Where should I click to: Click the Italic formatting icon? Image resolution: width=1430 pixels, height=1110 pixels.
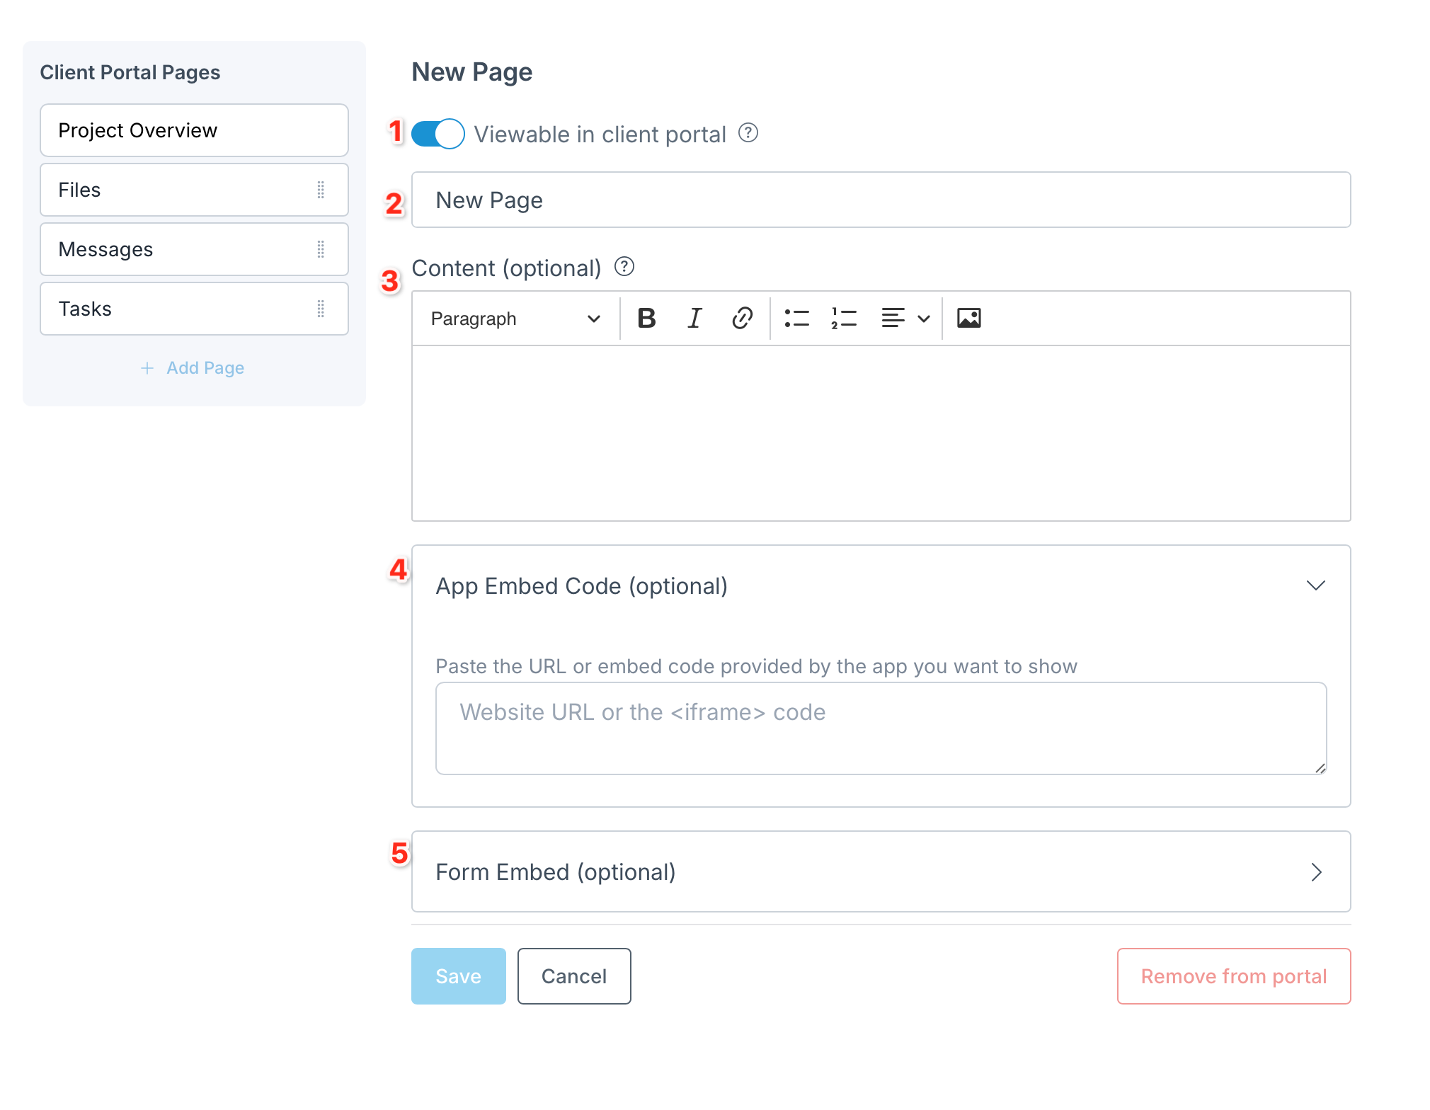[694, 319]
